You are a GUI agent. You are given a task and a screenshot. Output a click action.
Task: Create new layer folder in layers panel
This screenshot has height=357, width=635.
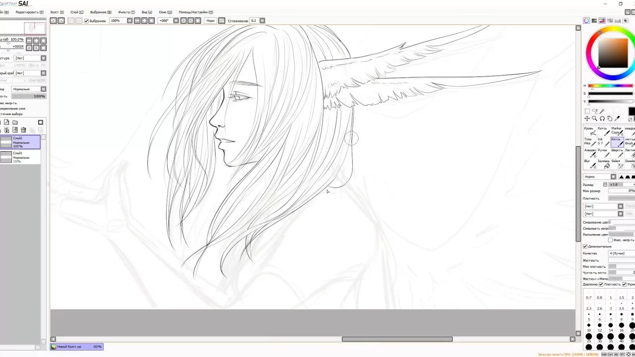(15, 122)
